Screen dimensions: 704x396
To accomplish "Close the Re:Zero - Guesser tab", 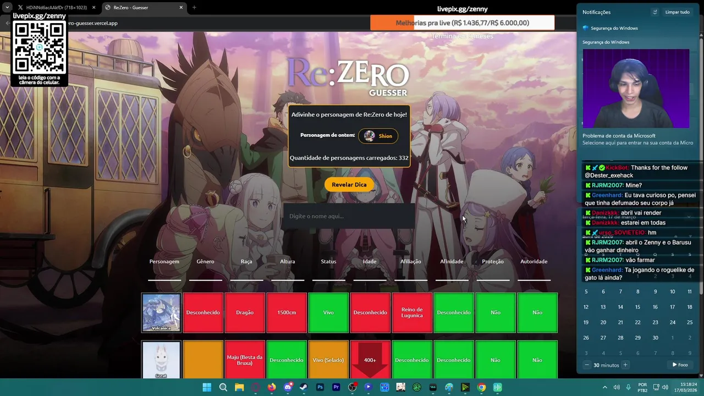I will pos(181,8).
